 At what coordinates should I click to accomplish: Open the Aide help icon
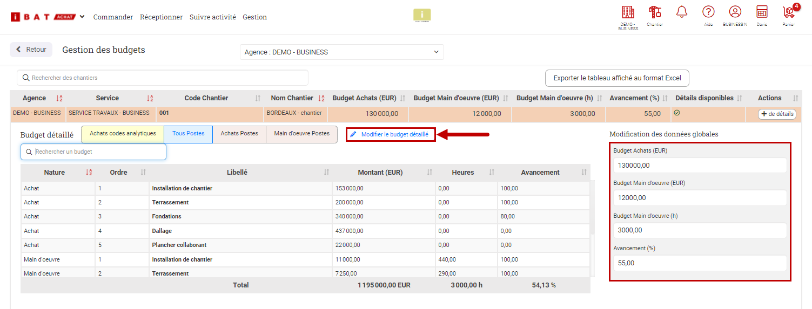[x=708, y=12]
